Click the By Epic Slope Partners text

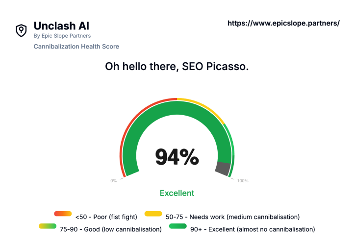coord(62,36)
